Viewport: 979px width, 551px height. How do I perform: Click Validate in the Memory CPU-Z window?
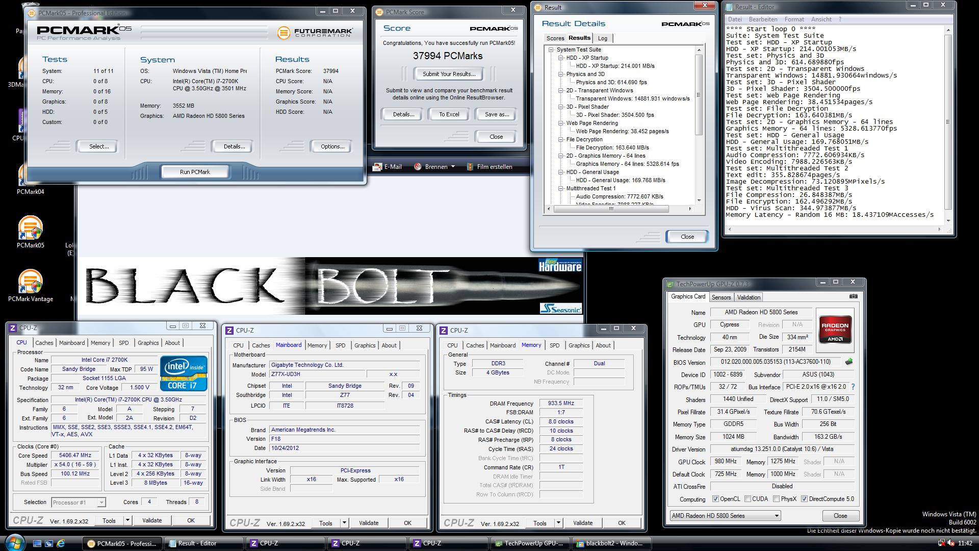tap(582, 523)
